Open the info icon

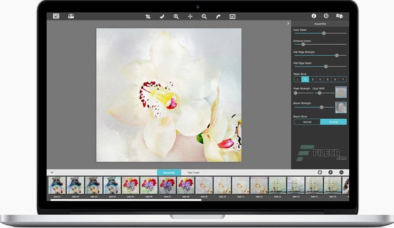[x=314, y=16]
